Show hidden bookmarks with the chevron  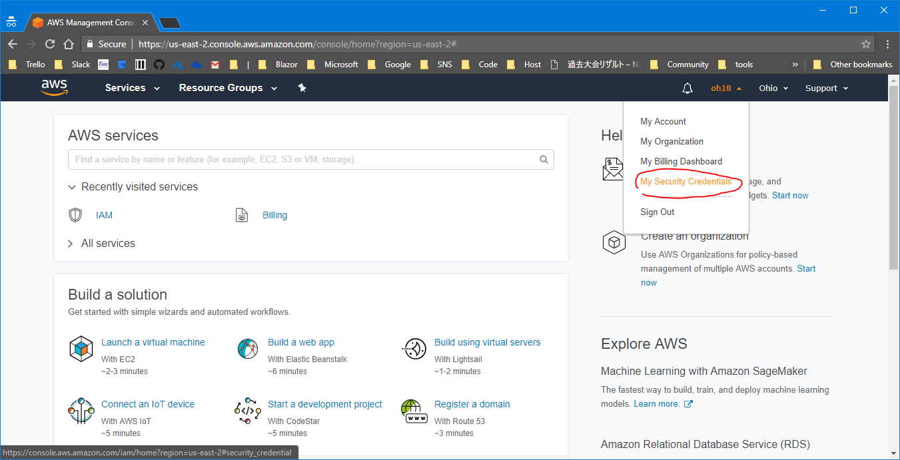(x=795, y=65)
